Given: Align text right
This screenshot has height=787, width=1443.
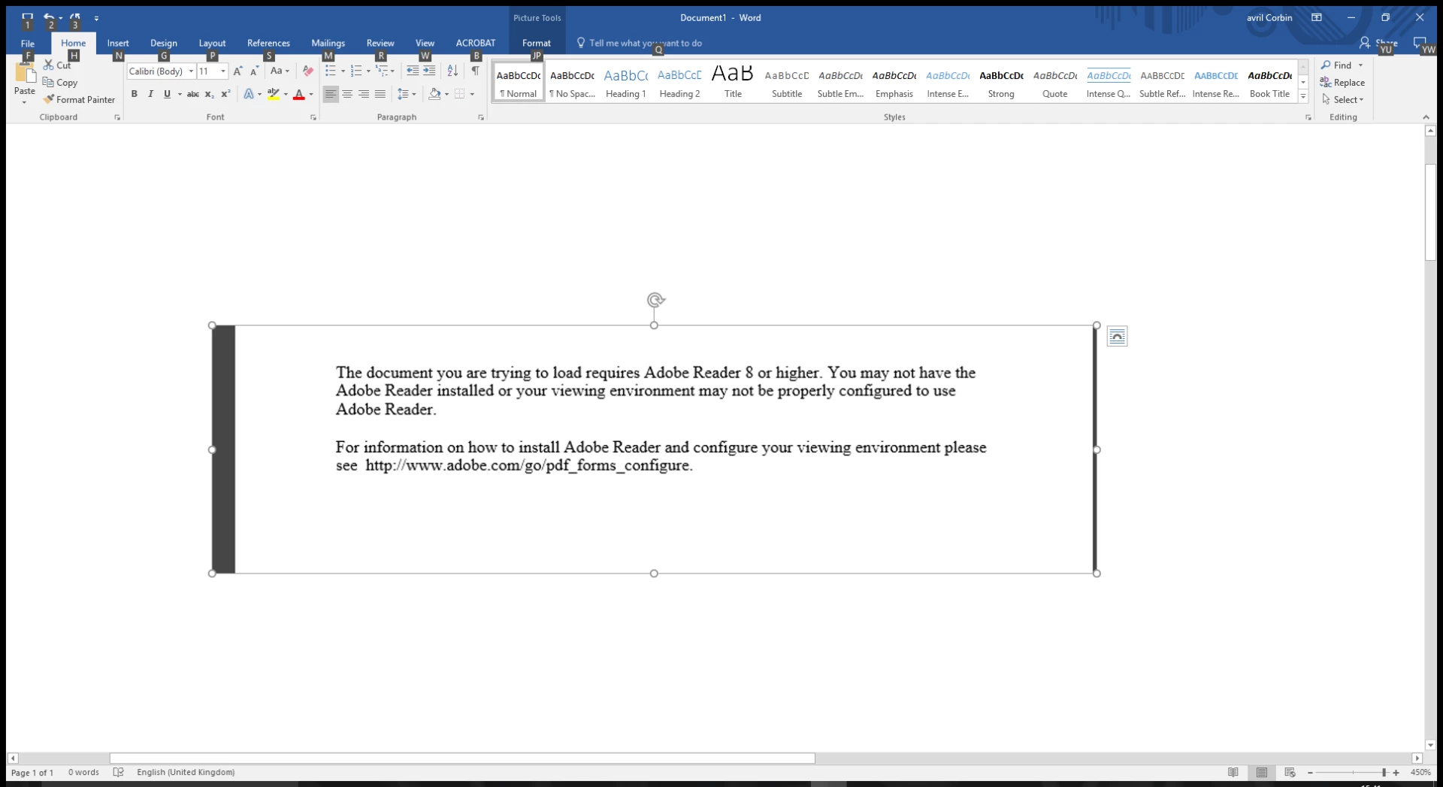Looking at the screenshot, I should coord(364,94).
